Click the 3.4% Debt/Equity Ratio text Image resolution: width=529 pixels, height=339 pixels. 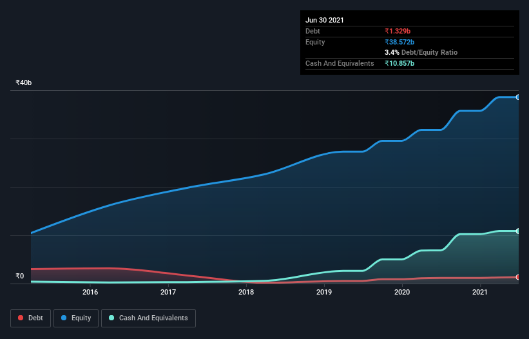pos(421,53)
